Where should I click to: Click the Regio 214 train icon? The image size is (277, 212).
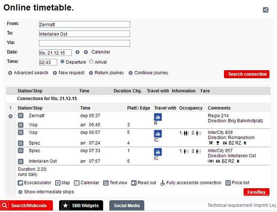click(158, 117)
